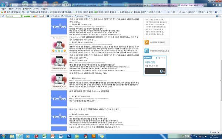Click the toolbar house icon beside the search box
The width and height of the screenshot is (222, 139).
pos(3,16)
